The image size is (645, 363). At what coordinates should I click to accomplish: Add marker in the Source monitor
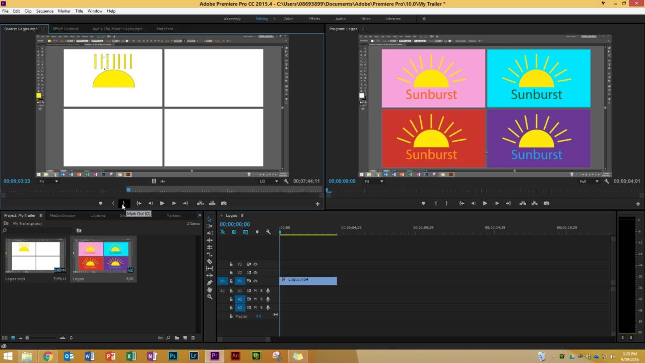point(100,203)
